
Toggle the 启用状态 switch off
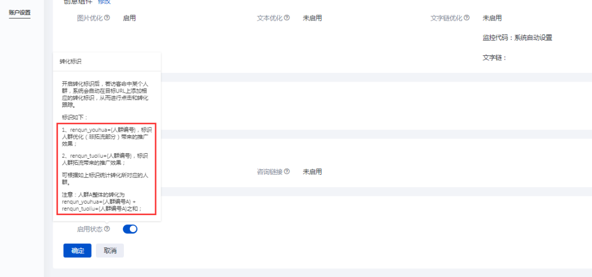pyautogui.click(x=130, y=229)
